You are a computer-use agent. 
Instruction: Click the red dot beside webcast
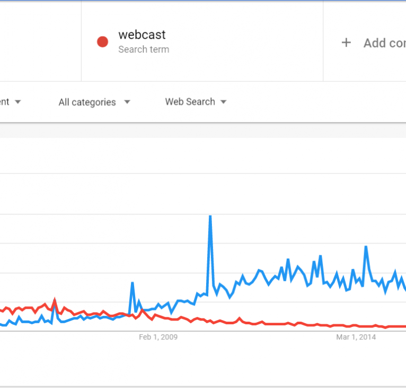pyautogui.click(x=103, y=42)
